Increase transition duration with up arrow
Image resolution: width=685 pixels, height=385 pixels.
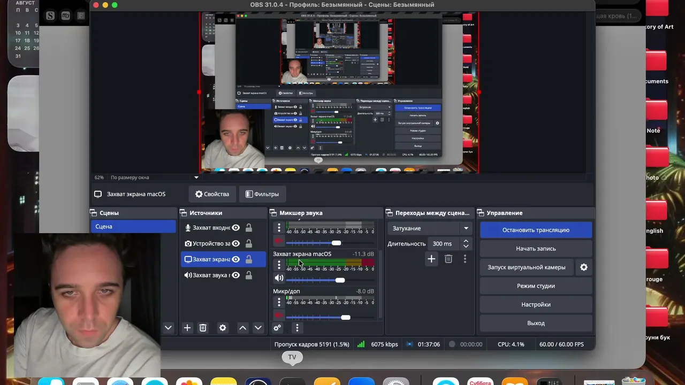[466, 241]
